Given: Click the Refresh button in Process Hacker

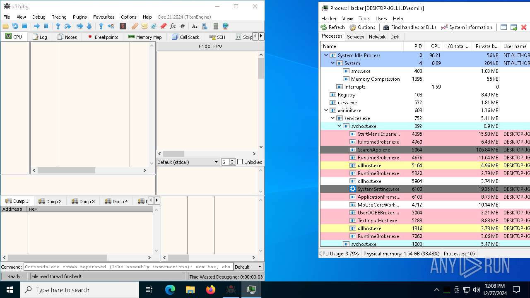Looking at the screenshot, I should point(333,27).
